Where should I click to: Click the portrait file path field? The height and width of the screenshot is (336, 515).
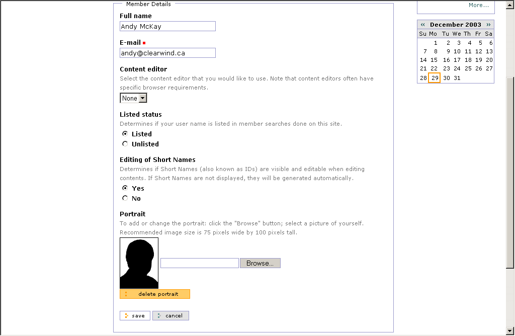(199, 263)
